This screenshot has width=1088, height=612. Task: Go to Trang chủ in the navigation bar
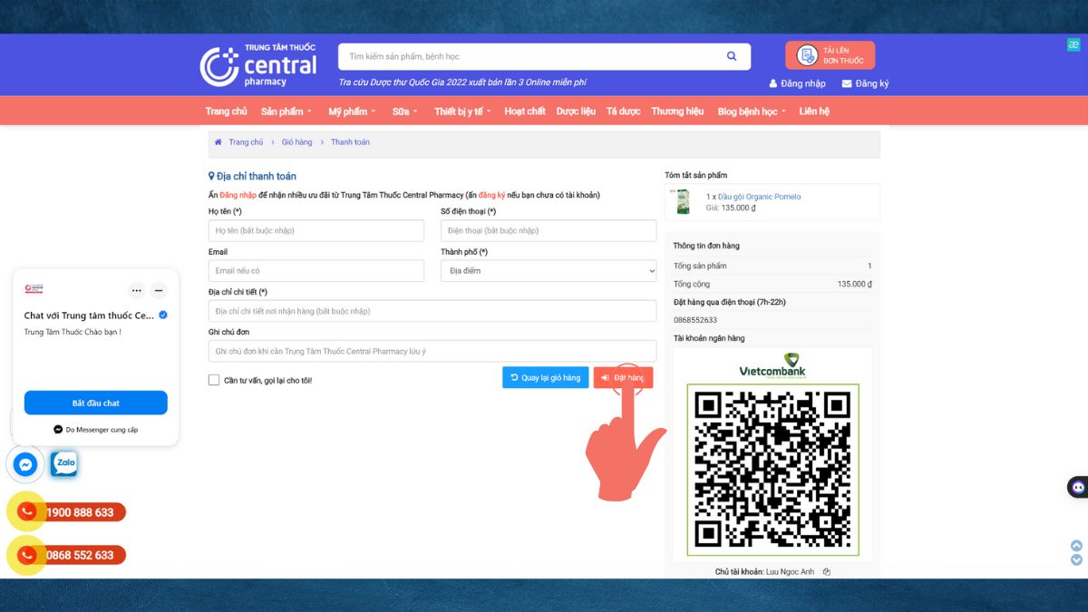click(x=226, y=112)
